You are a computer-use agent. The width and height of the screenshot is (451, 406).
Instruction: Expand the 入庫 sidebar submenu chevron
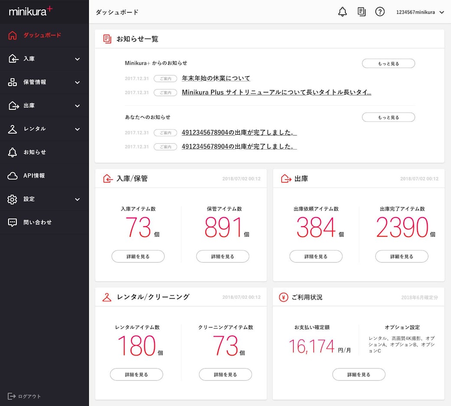[x=77, y=59]
